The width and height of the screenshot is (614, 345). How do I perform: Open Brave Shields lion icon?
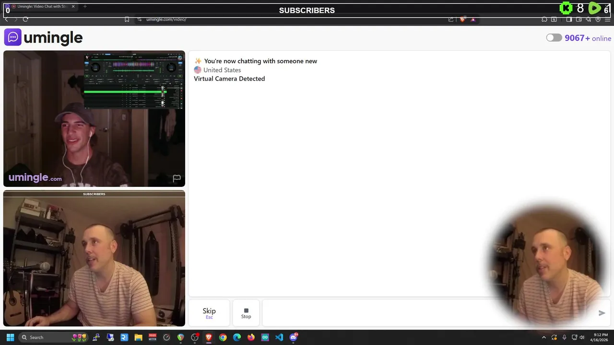click(x=462, y=19)
